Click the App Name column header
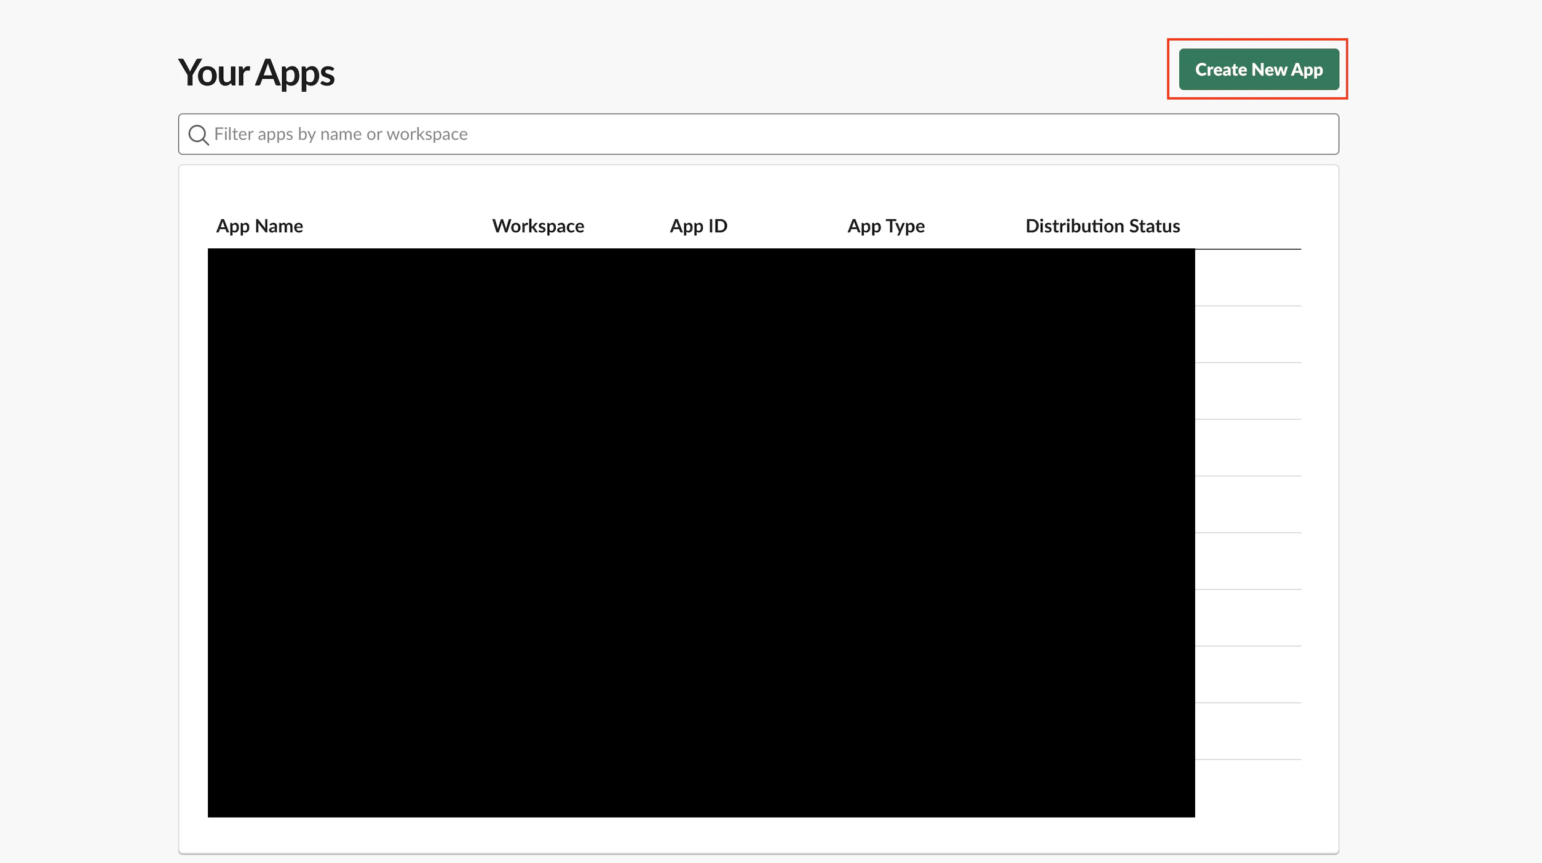Screen dimensions: 1542x863 (x=259, y=226)
